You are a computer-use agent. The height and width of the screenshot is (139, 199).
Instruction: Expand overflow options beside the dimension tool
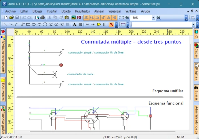(128, 25)
